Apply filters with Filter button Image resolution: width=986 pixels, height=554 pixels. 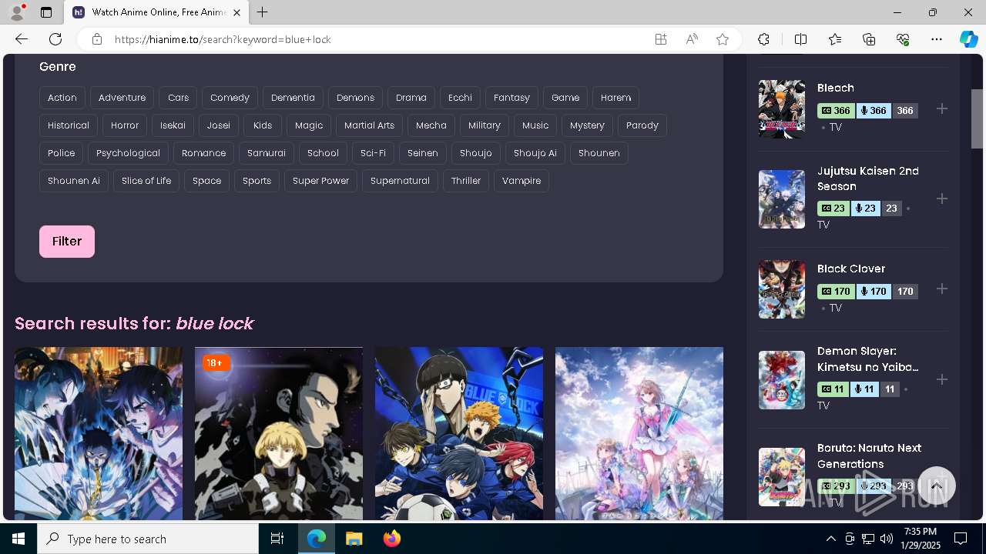[67, 242]
